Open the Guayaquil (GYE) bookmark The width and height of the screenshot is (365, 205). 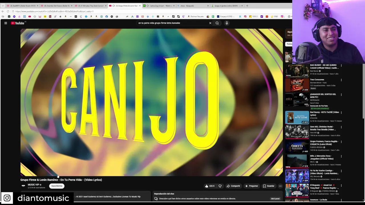(x=226, y=17)
